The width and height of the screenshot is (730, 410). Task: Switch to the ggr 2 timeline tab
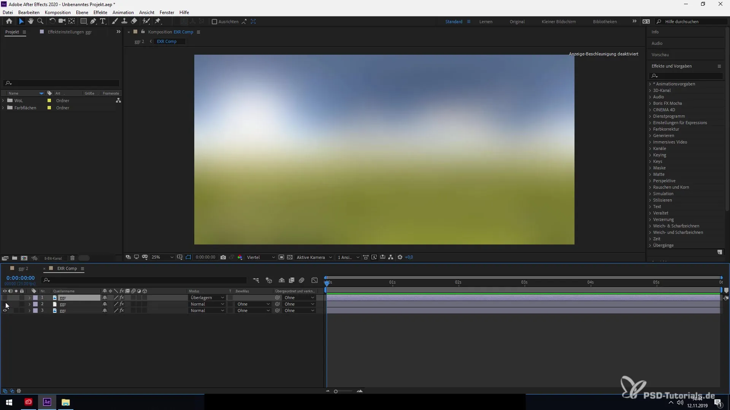pyautogui.click(x=23, y=268)
